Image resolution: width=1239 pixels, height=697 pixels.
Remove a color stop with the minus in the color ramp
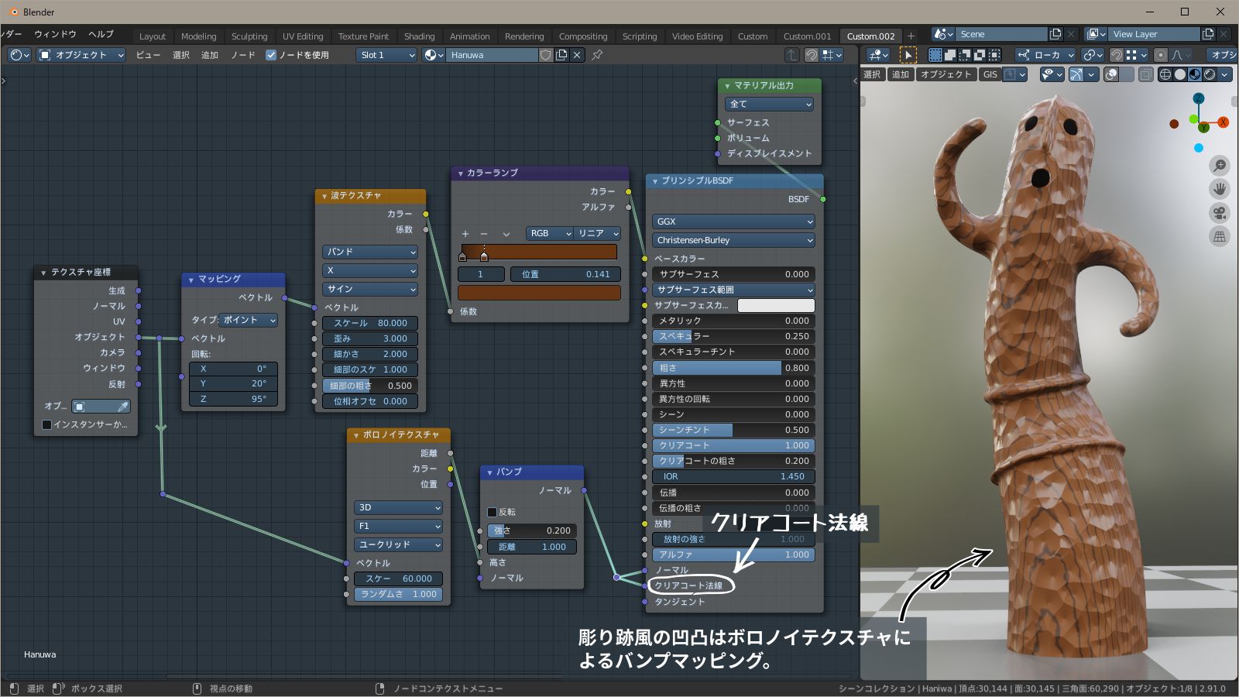[484, 233]
